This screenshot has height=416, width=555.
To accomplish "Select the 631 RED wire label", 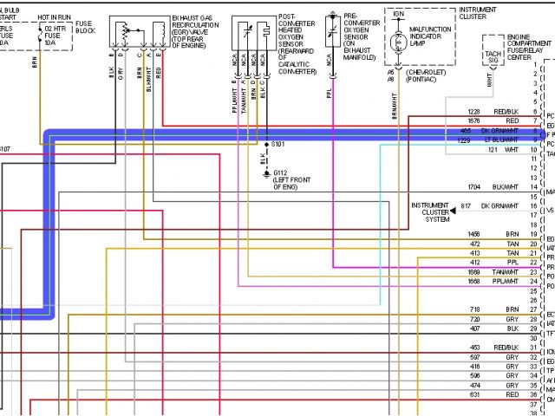I will click(x=491, y=393).
